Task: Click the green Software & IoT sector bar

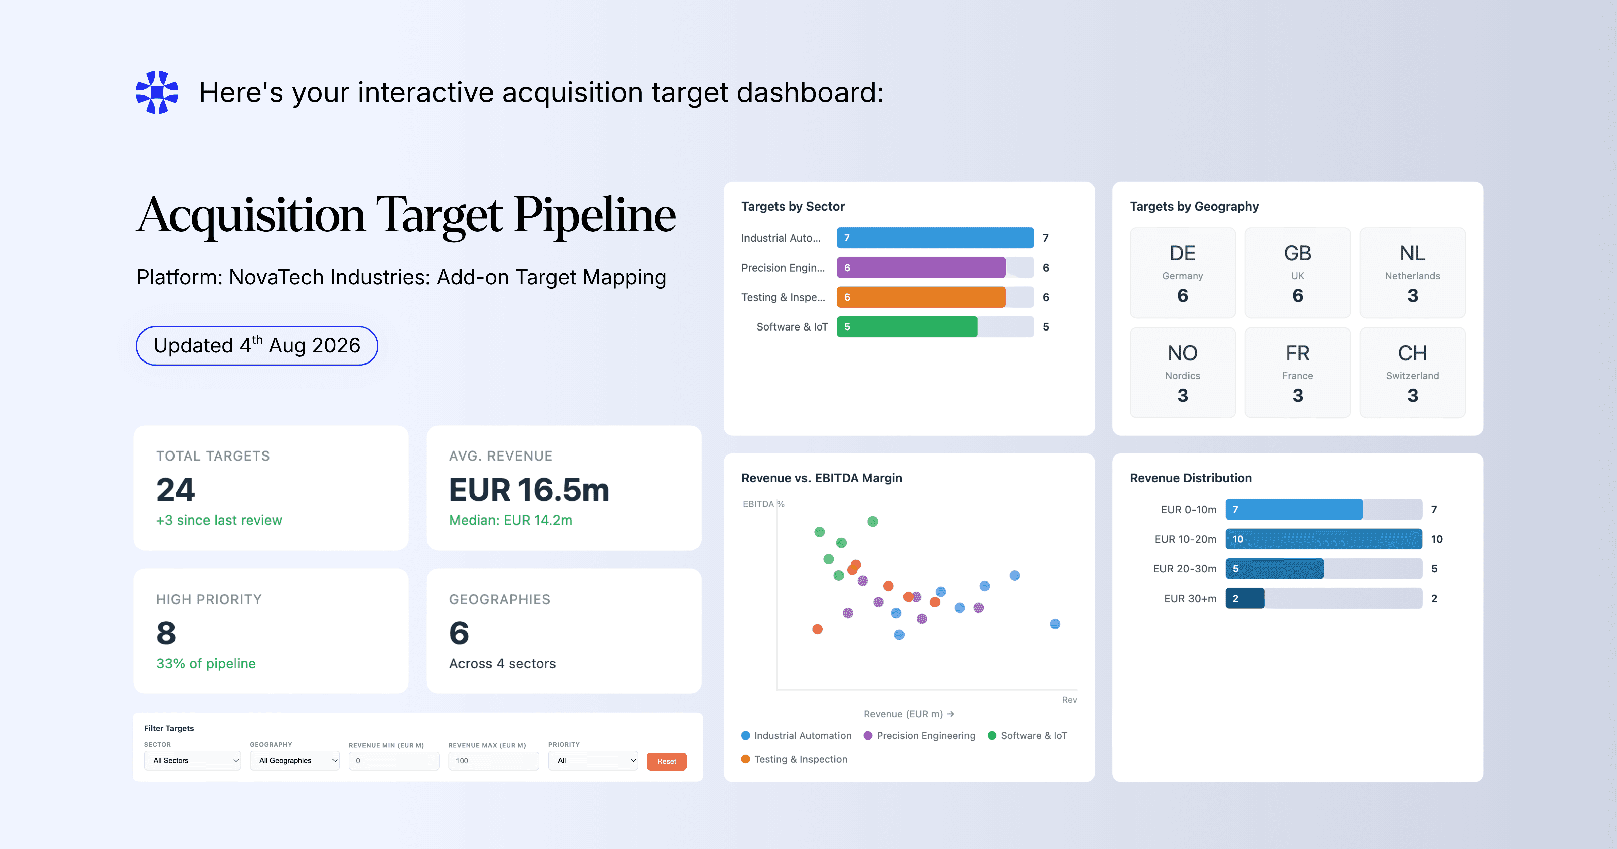Action: coord(907,326)
